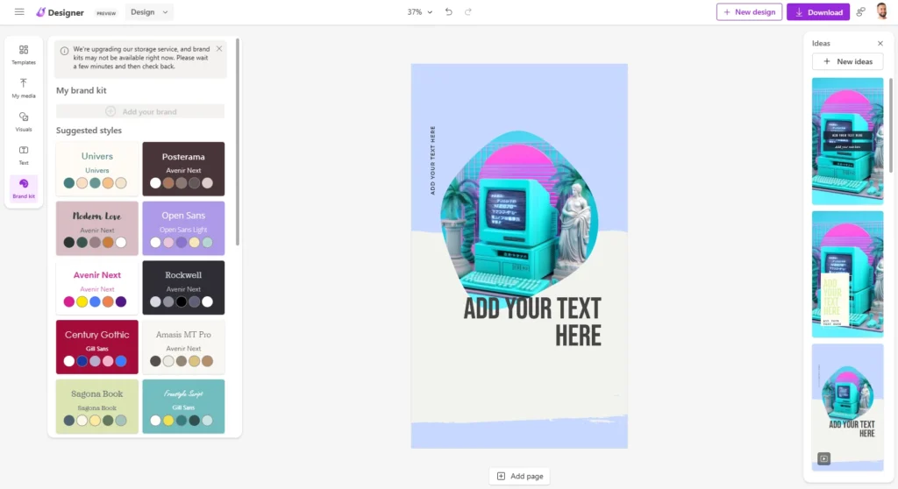Click black swatch in Rockwell style
This screenshot has height=489, width=898.
(x=181, y=301)
